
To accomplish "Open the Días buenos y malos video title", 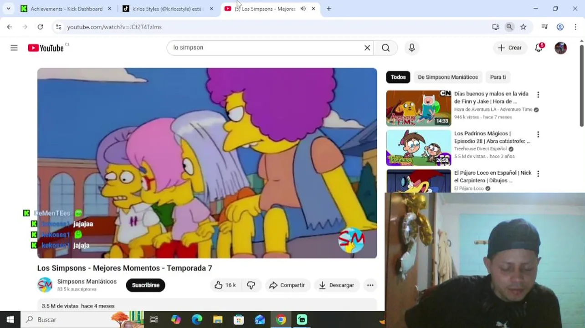I will (492, 97).
